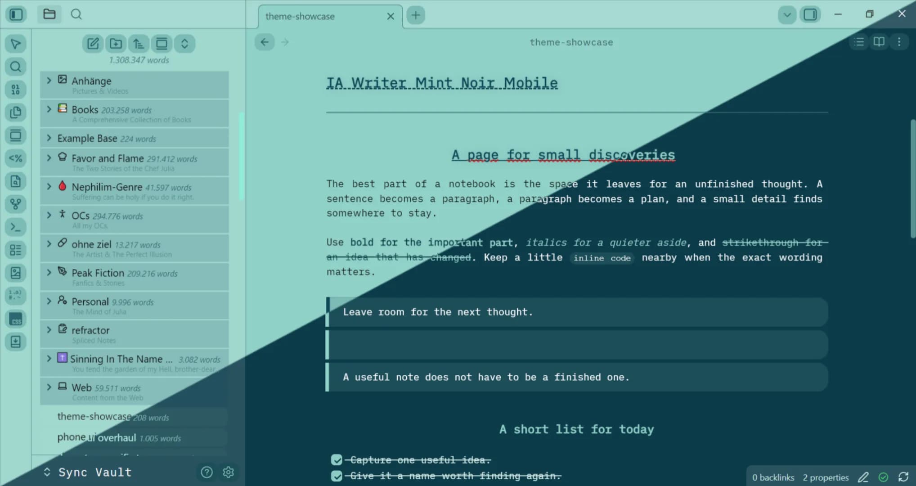This screenshot has width=916, height=486.
Task: Change the explorer sort order
Action: tap(139, 44)
